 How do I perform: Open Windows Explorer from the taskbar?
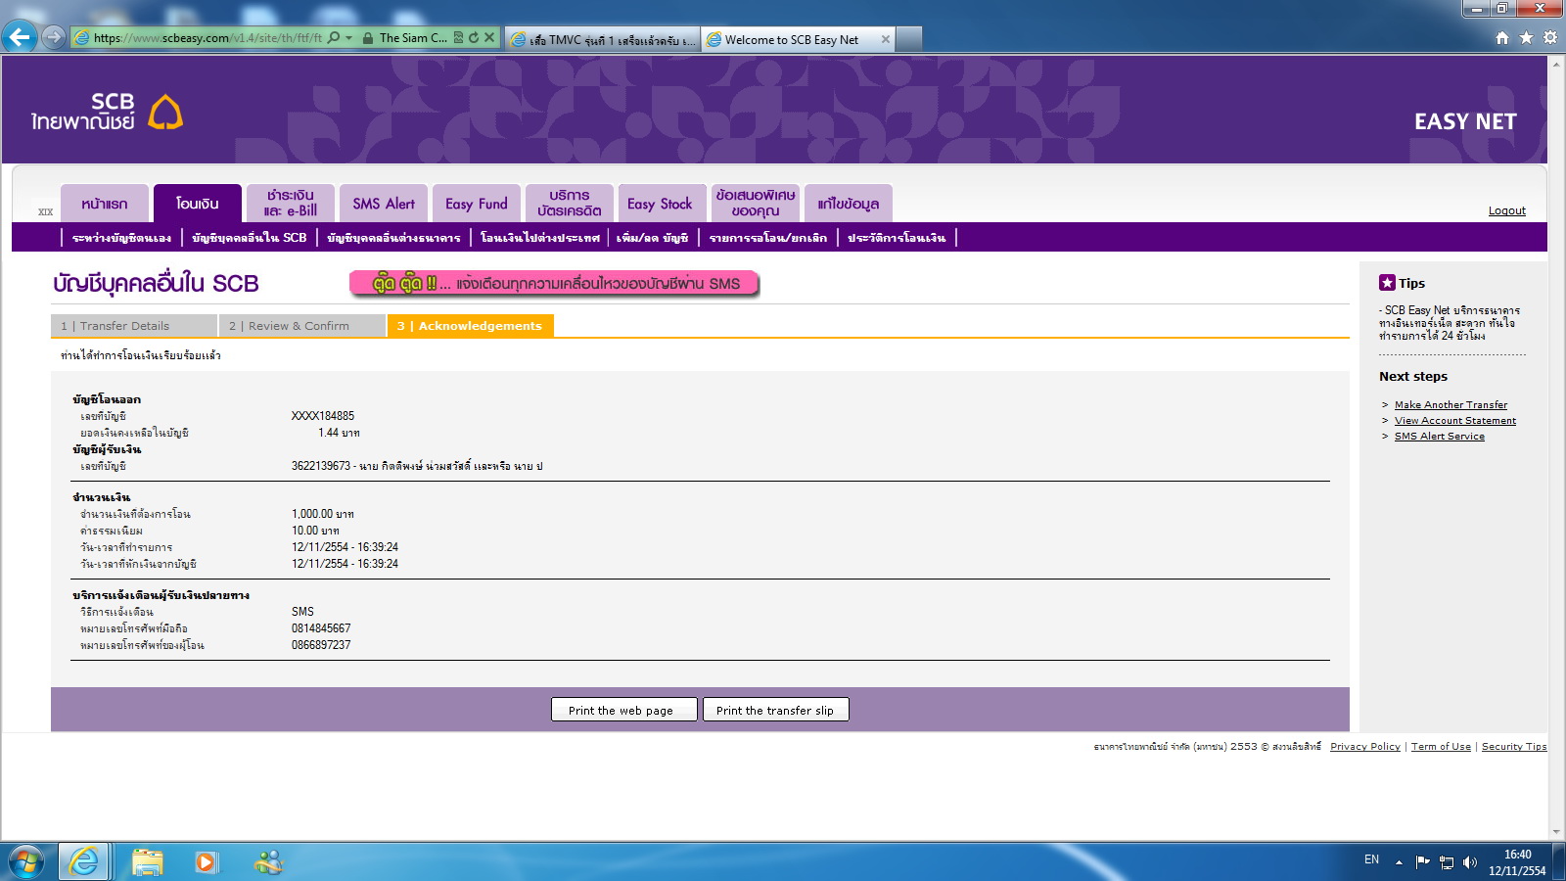pos(147,861)
